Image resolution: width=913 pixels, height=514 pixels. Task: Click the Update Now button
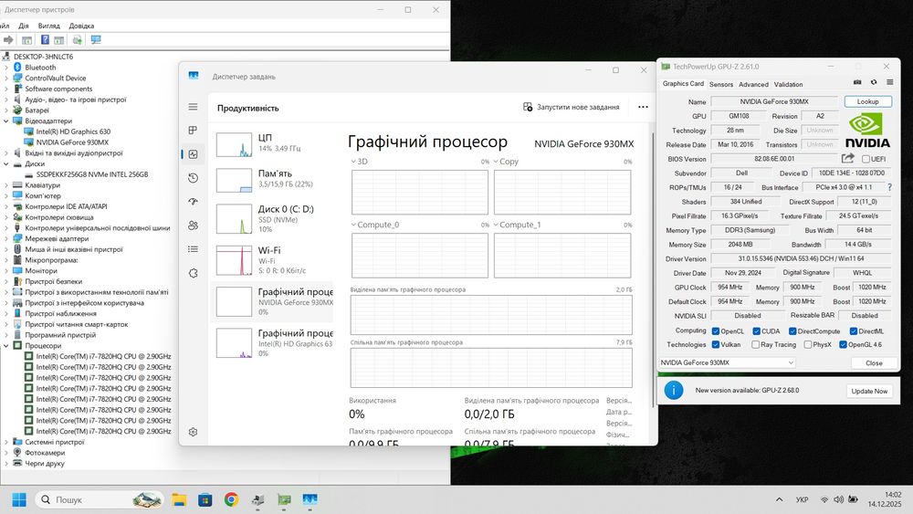click(869, 391)
